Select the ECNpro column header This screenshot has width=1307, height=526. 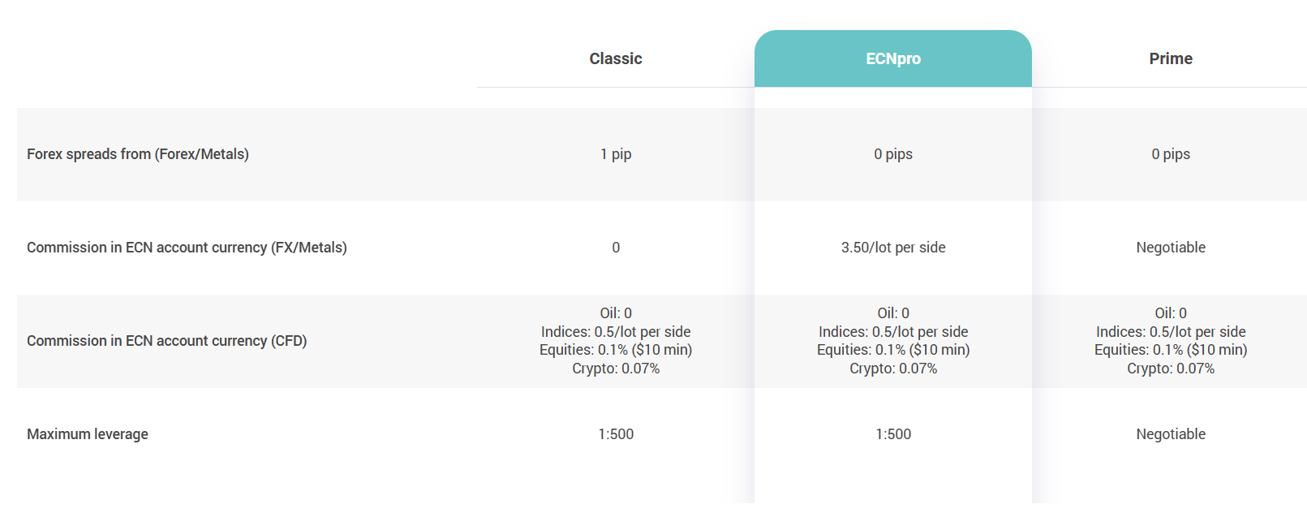click(892, 58)
